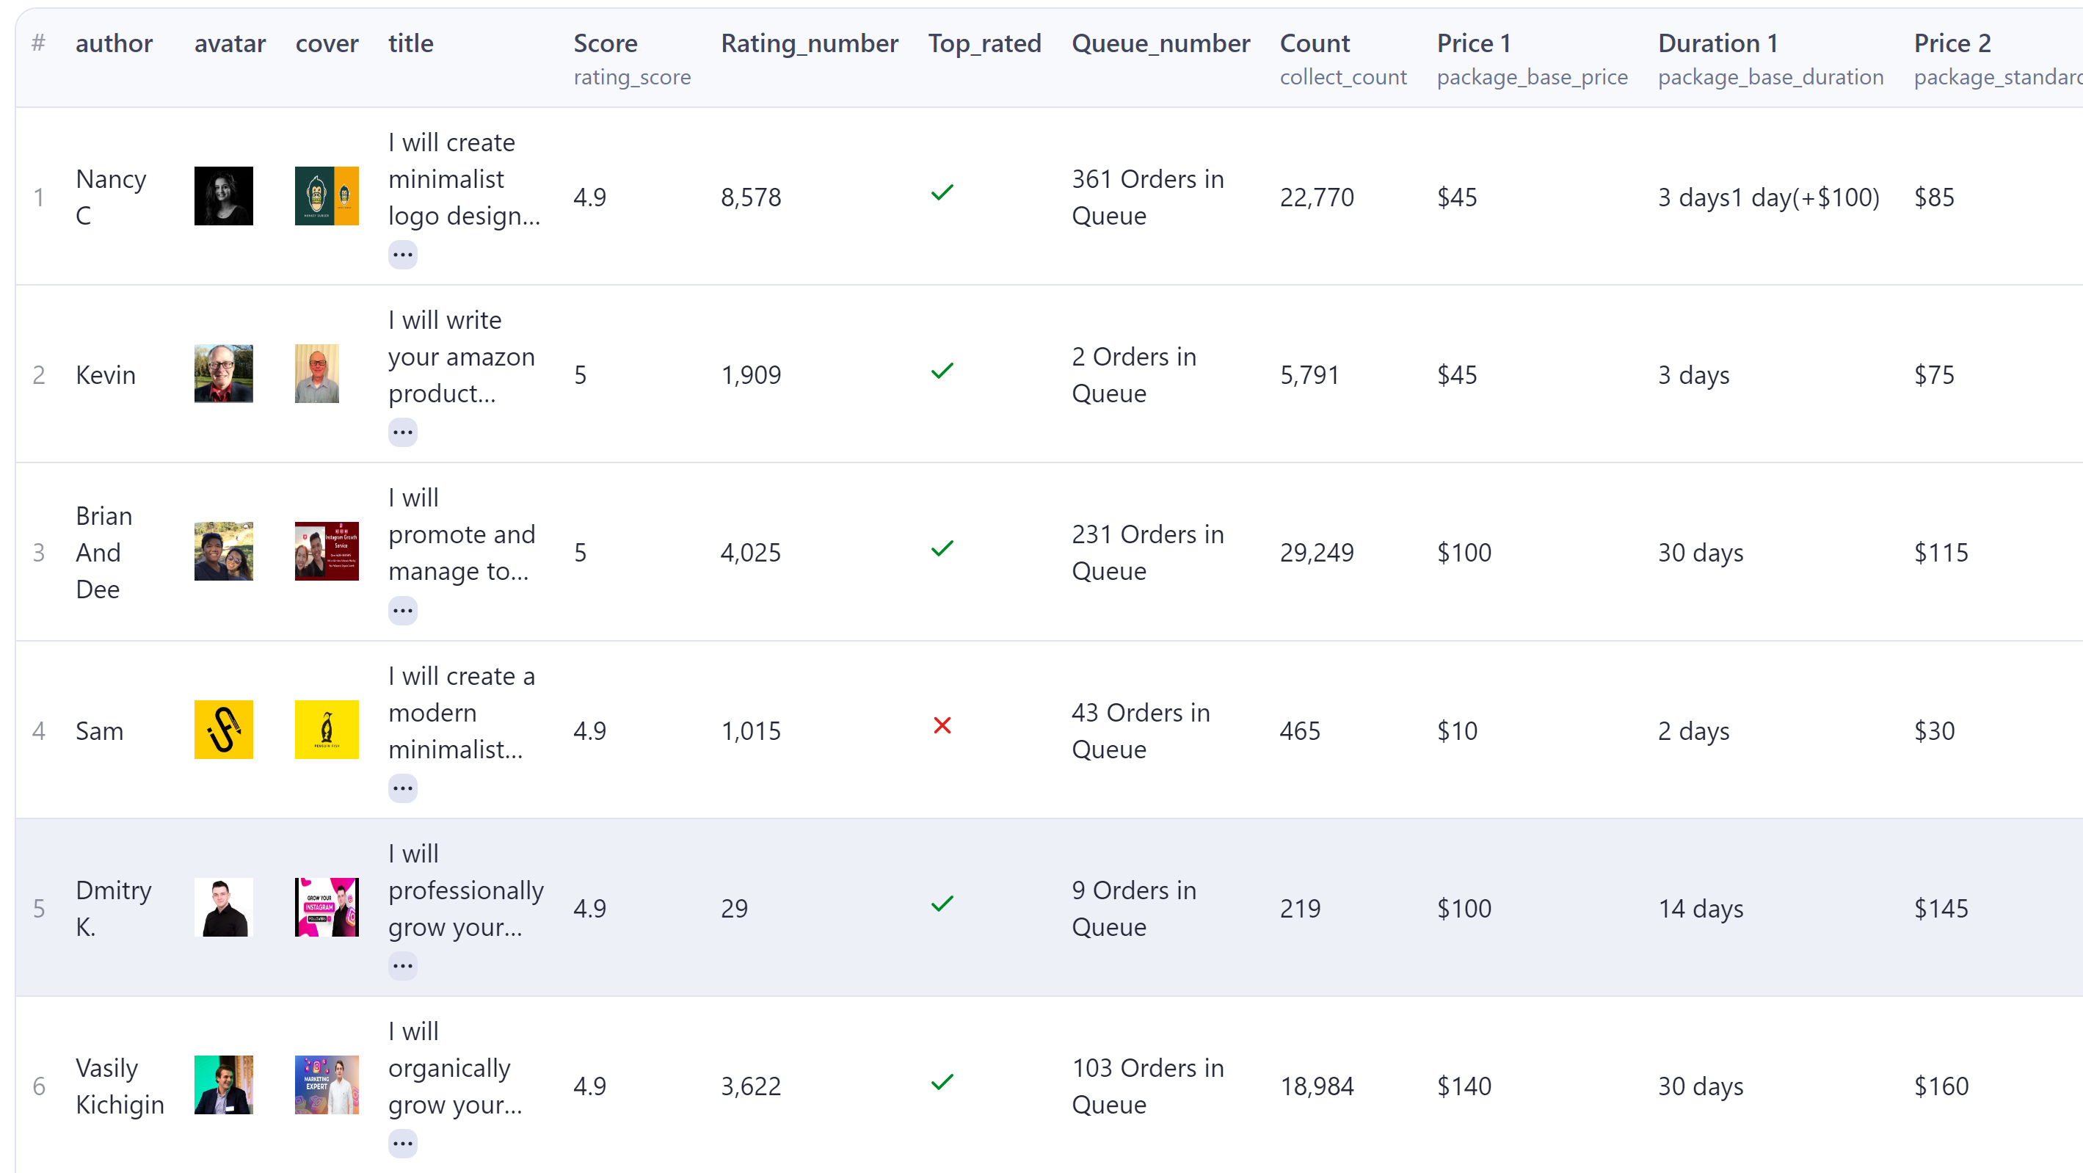The image size is (2083, 1173).
Task: Click Vasily Kichigin's avatar picture
Action: coord(223,1084)
